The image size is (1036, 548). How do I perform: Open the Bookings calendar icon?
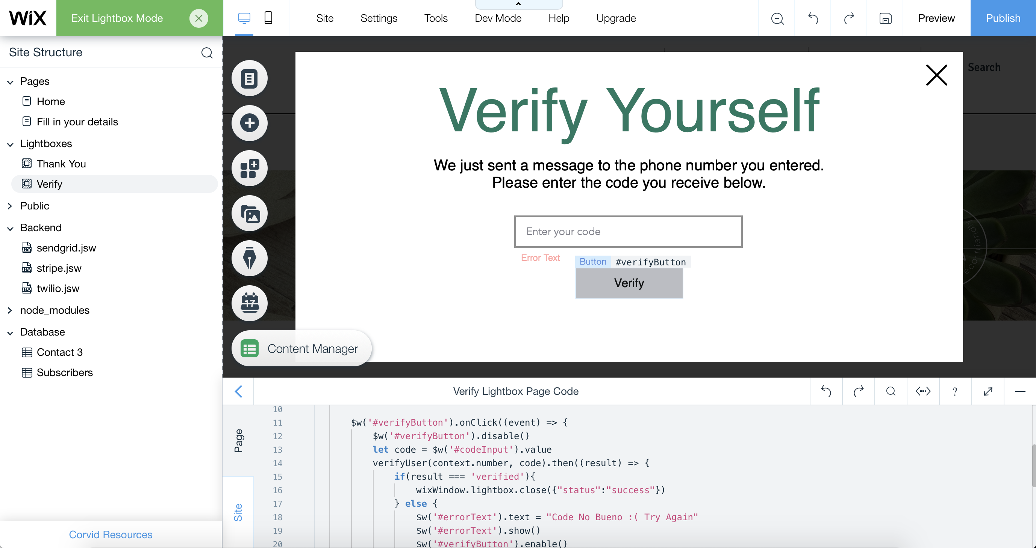point(249,303)
